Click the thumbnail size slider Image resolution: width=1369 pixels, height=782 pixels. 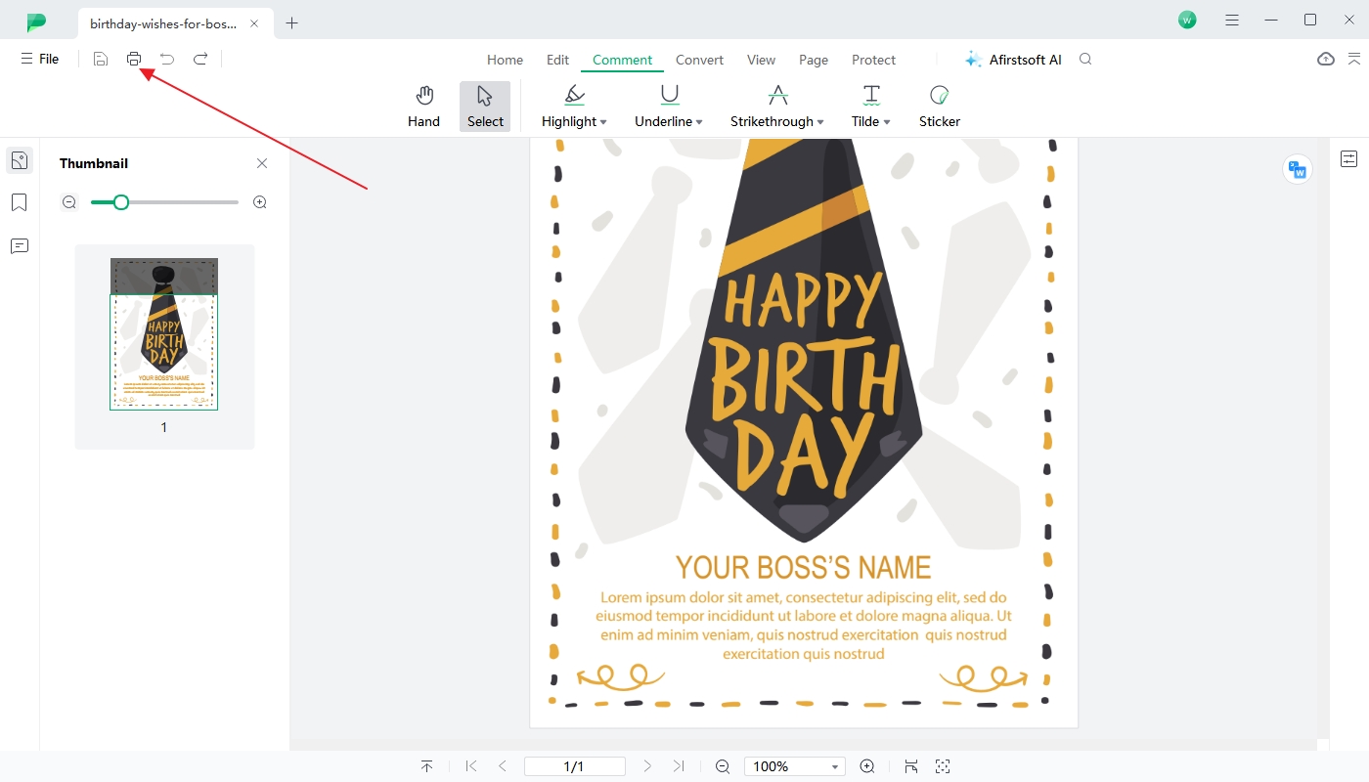(164, 202)
